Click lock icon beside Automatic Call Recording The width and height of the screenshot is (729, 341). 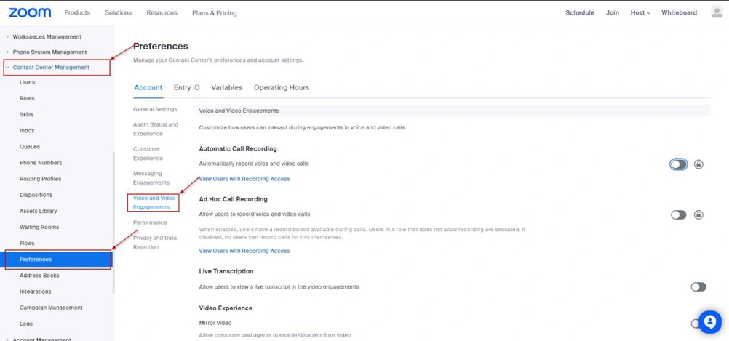698,164
